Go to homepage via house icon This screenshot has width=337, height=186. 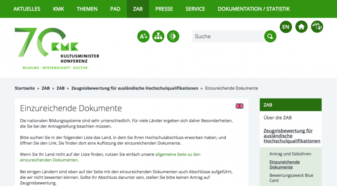(301, 27)
